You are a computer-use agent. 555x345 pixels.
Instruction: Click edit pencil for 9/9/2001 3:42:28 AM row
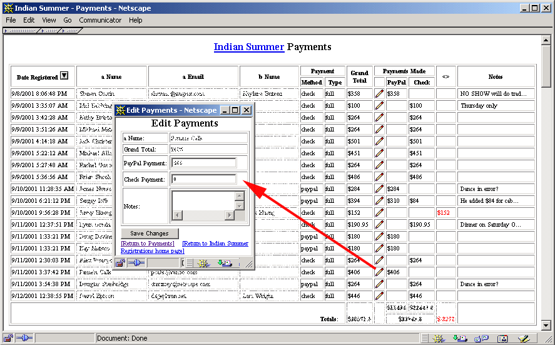coord(379,118)
